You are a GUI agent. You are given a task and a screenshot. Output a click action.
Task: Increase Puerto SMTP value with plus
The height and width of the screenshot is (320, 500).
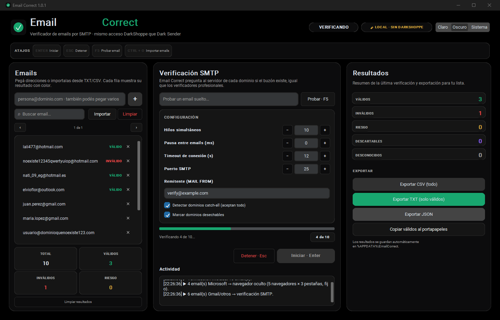pos(325,169)
